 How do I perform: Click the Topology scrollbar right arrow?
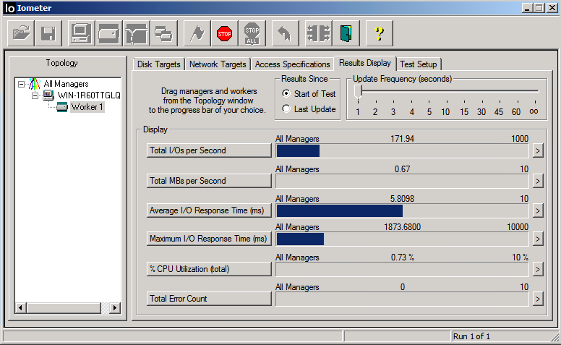(x=114, y=308)
